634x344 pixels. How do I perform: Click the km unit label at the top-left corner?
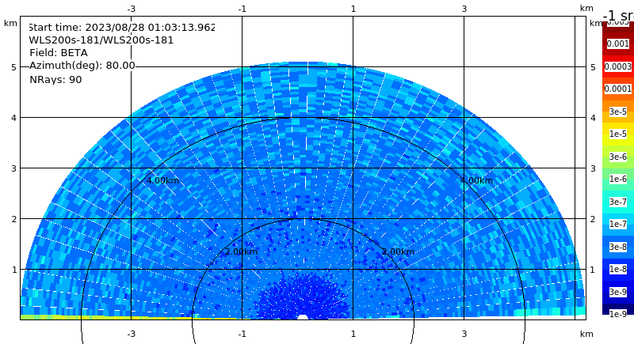point(10,24)
